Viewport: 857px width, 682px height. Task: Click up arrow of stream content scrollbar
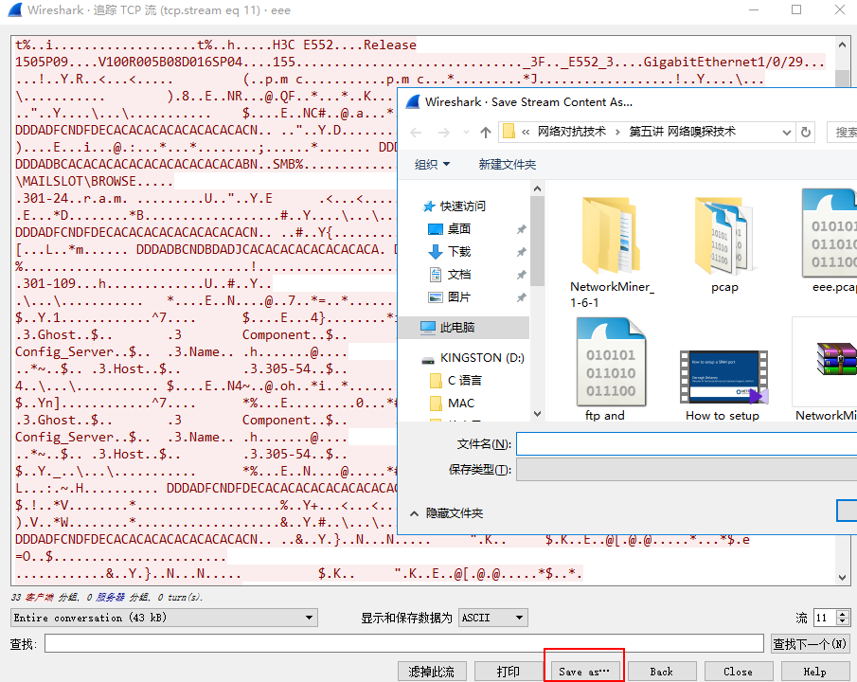coord(842,44)
